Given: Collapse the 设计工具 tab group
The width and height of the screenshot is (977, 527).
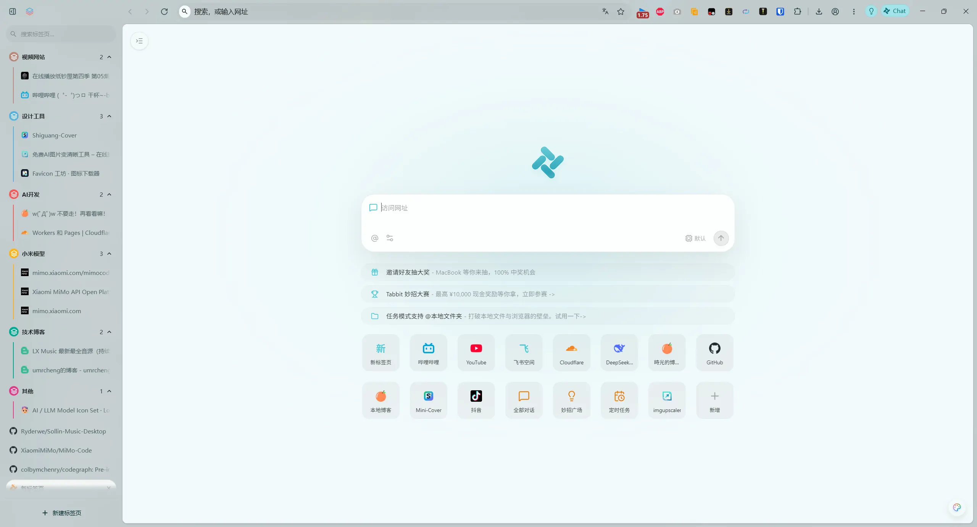Looking at the screenshot, I should 110,116.
